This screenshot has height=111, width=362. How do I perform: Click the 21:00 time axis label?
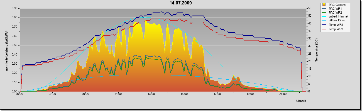tap(283, 94)
